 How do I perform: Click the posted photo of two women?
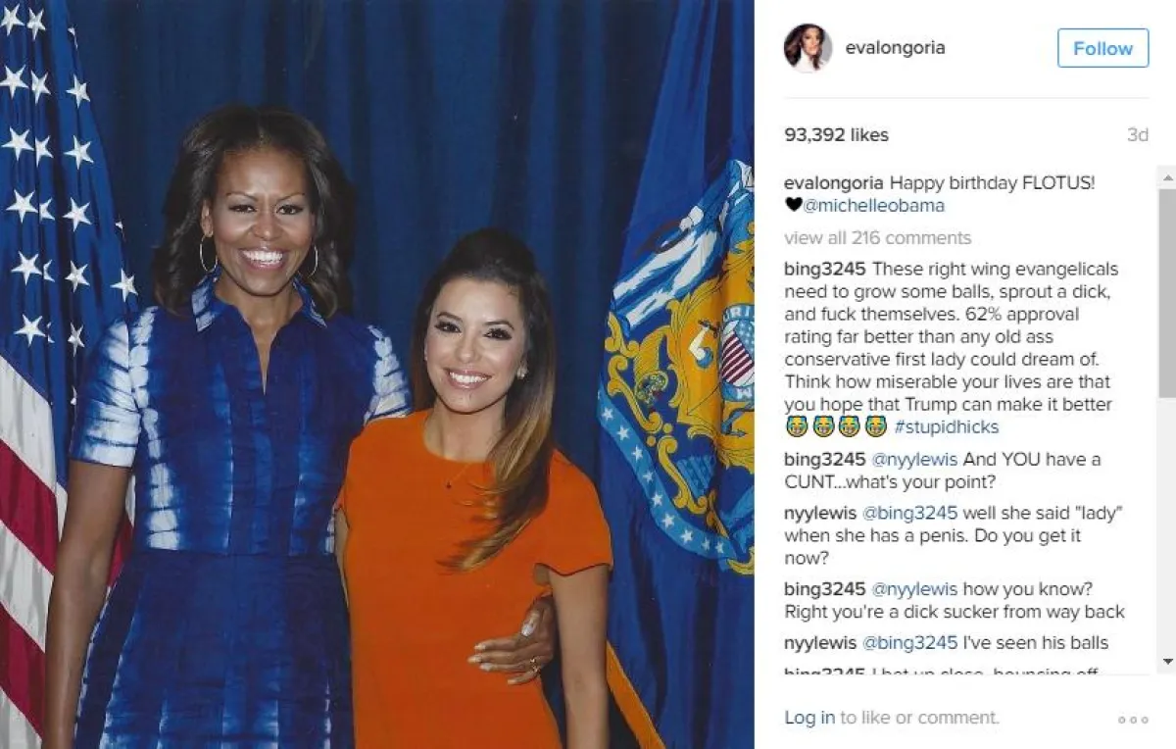(x=376, y=374)
